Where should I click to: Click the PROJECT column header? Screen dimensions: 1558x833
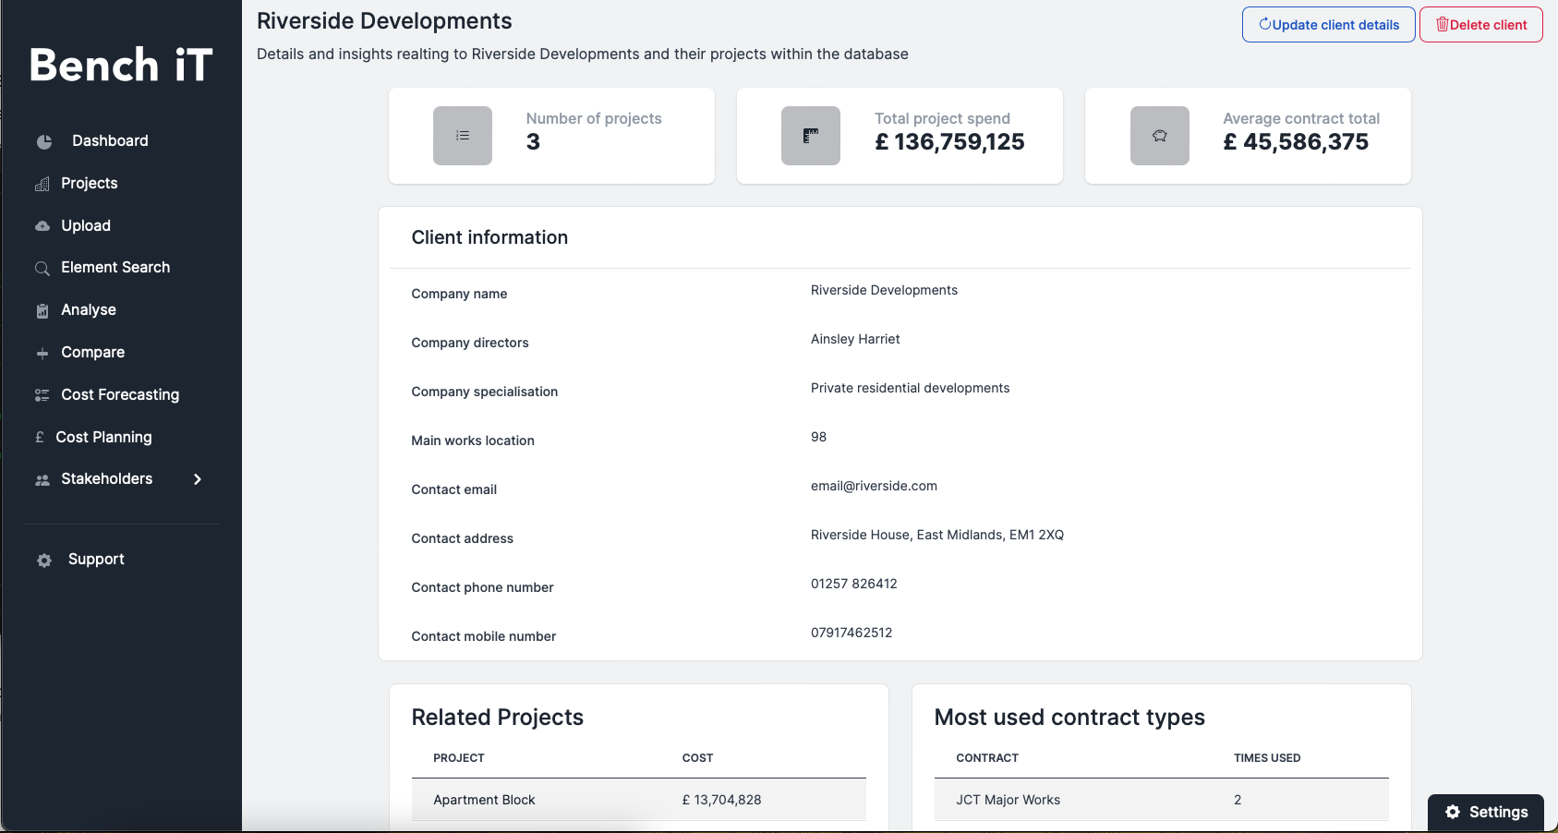[x=459, y=758]
